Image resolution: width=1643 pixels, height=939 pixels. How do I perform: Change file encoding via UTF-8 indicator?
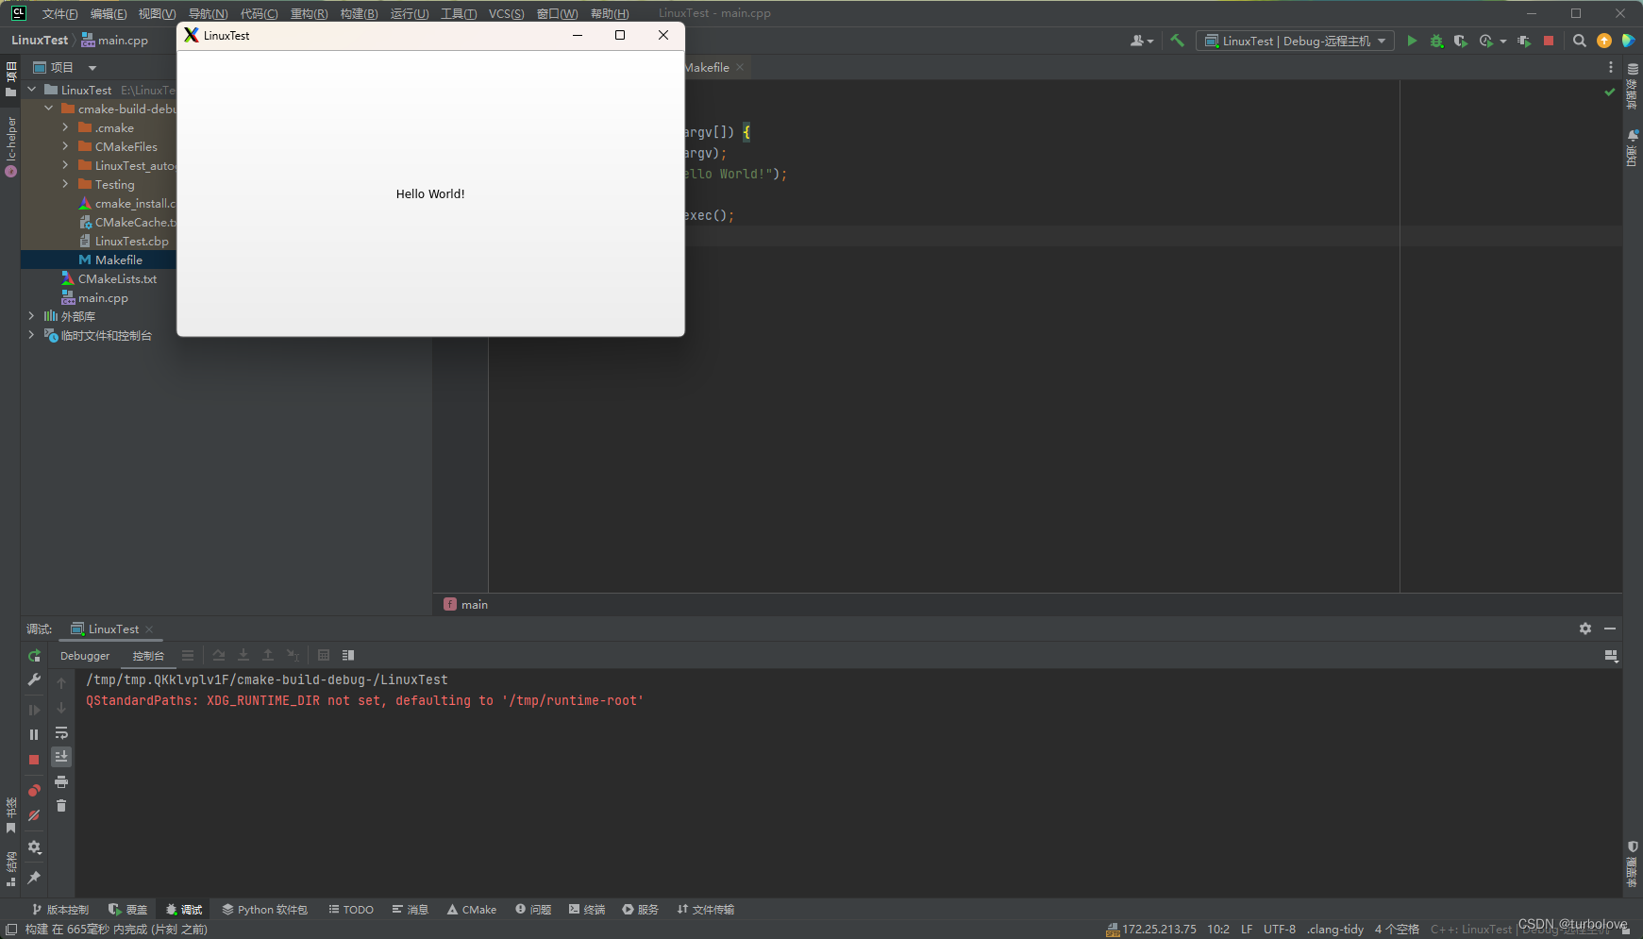pyautogui.click(x=1280, y=929)
